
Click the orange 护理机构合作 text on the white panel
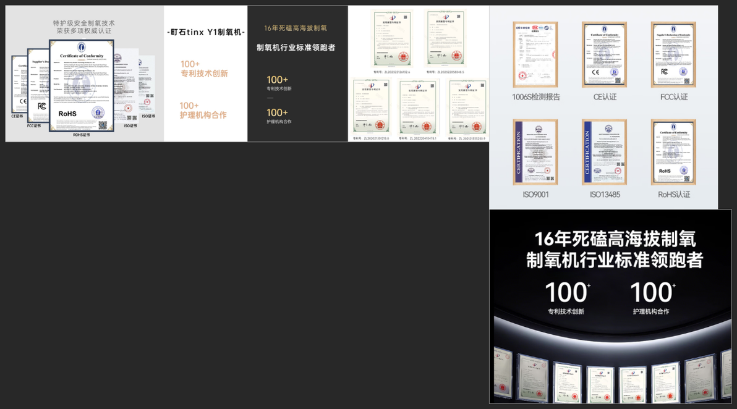click(x=203, y=115)
